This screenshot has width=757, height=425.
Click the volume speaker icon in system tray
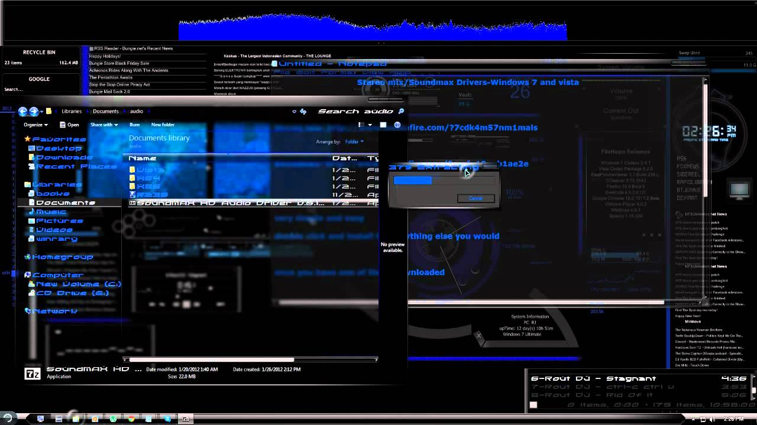click(x=713, y=419)
